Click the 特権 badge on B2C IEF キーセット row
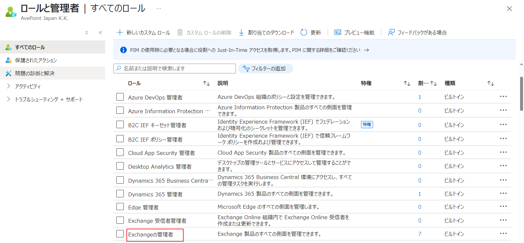524x243 pixels. [367, 125]
